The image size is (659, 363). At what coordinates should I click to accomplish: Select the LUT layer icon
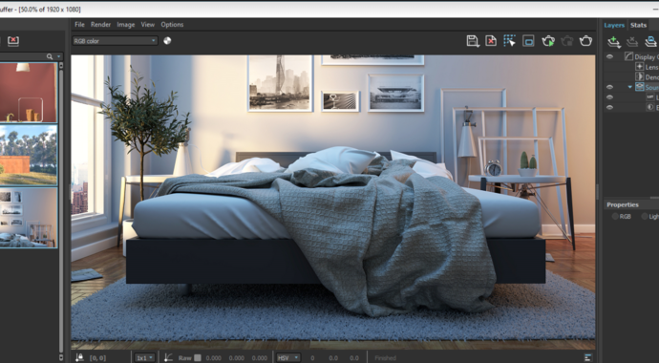coord(649,97)
